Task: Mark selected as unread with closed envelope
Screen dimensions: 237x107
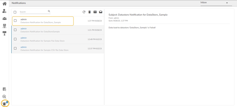Action: pos(95,12)
